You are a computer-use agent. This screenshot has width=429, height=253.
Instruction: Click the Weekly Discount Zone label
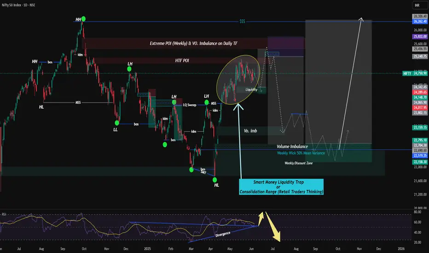click(298, 163)
